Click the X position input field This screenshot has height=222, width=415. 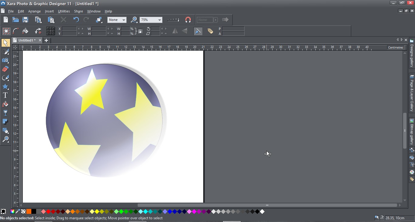pyautogui.click(x=69, y=29)
